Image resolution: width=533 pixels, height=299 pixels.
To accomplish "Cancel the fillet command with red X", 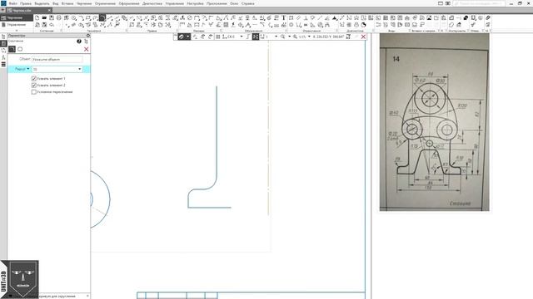I will point(87,49).
